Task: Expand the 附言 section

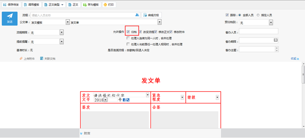Action: click(x=85, y=133)
